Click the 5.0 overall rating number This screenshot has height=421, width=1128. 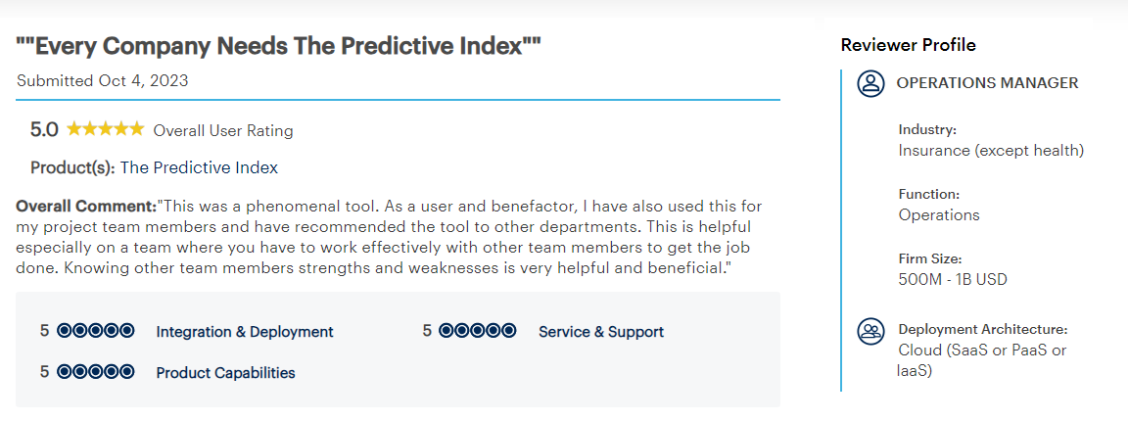(x=44, y=130)
